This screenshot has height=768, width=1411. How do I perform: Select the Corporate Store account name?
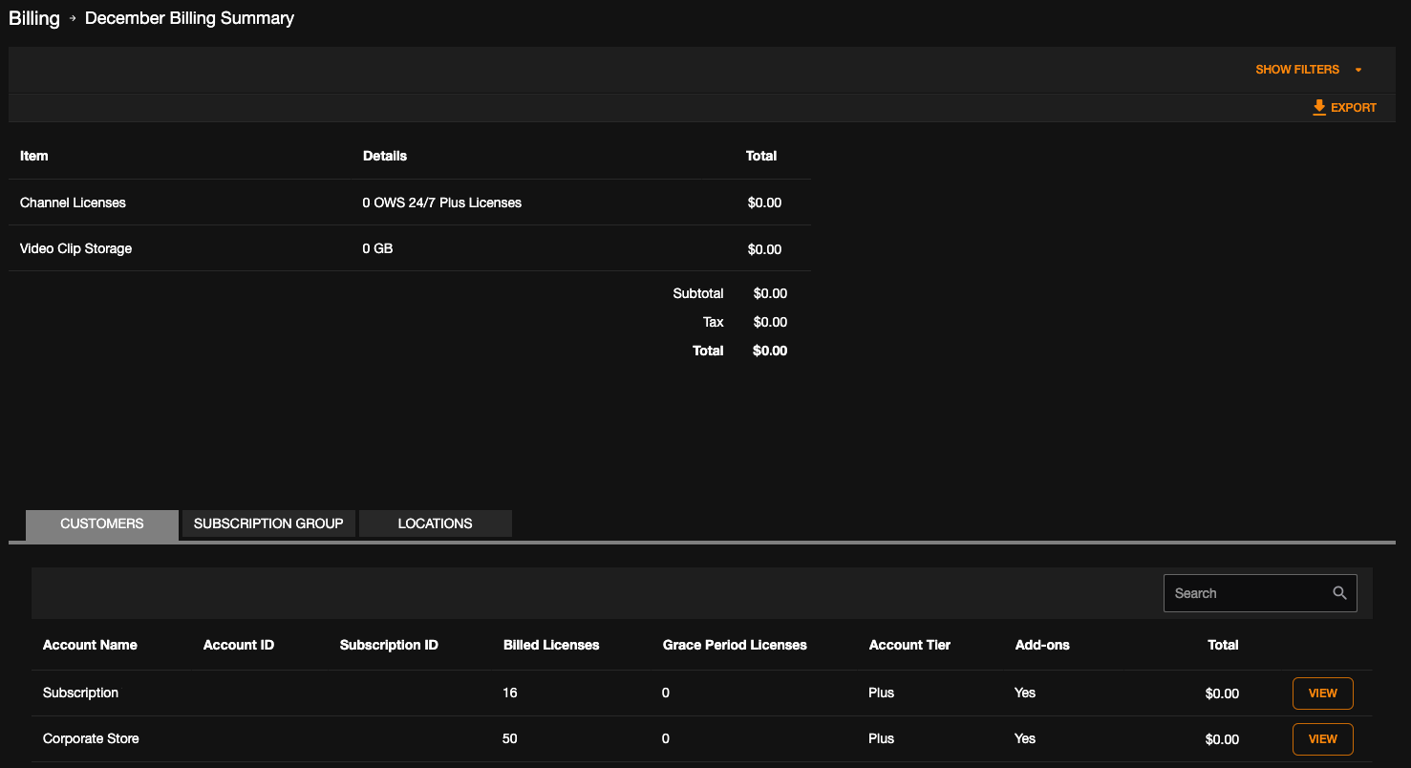click(x=91, y=738)
